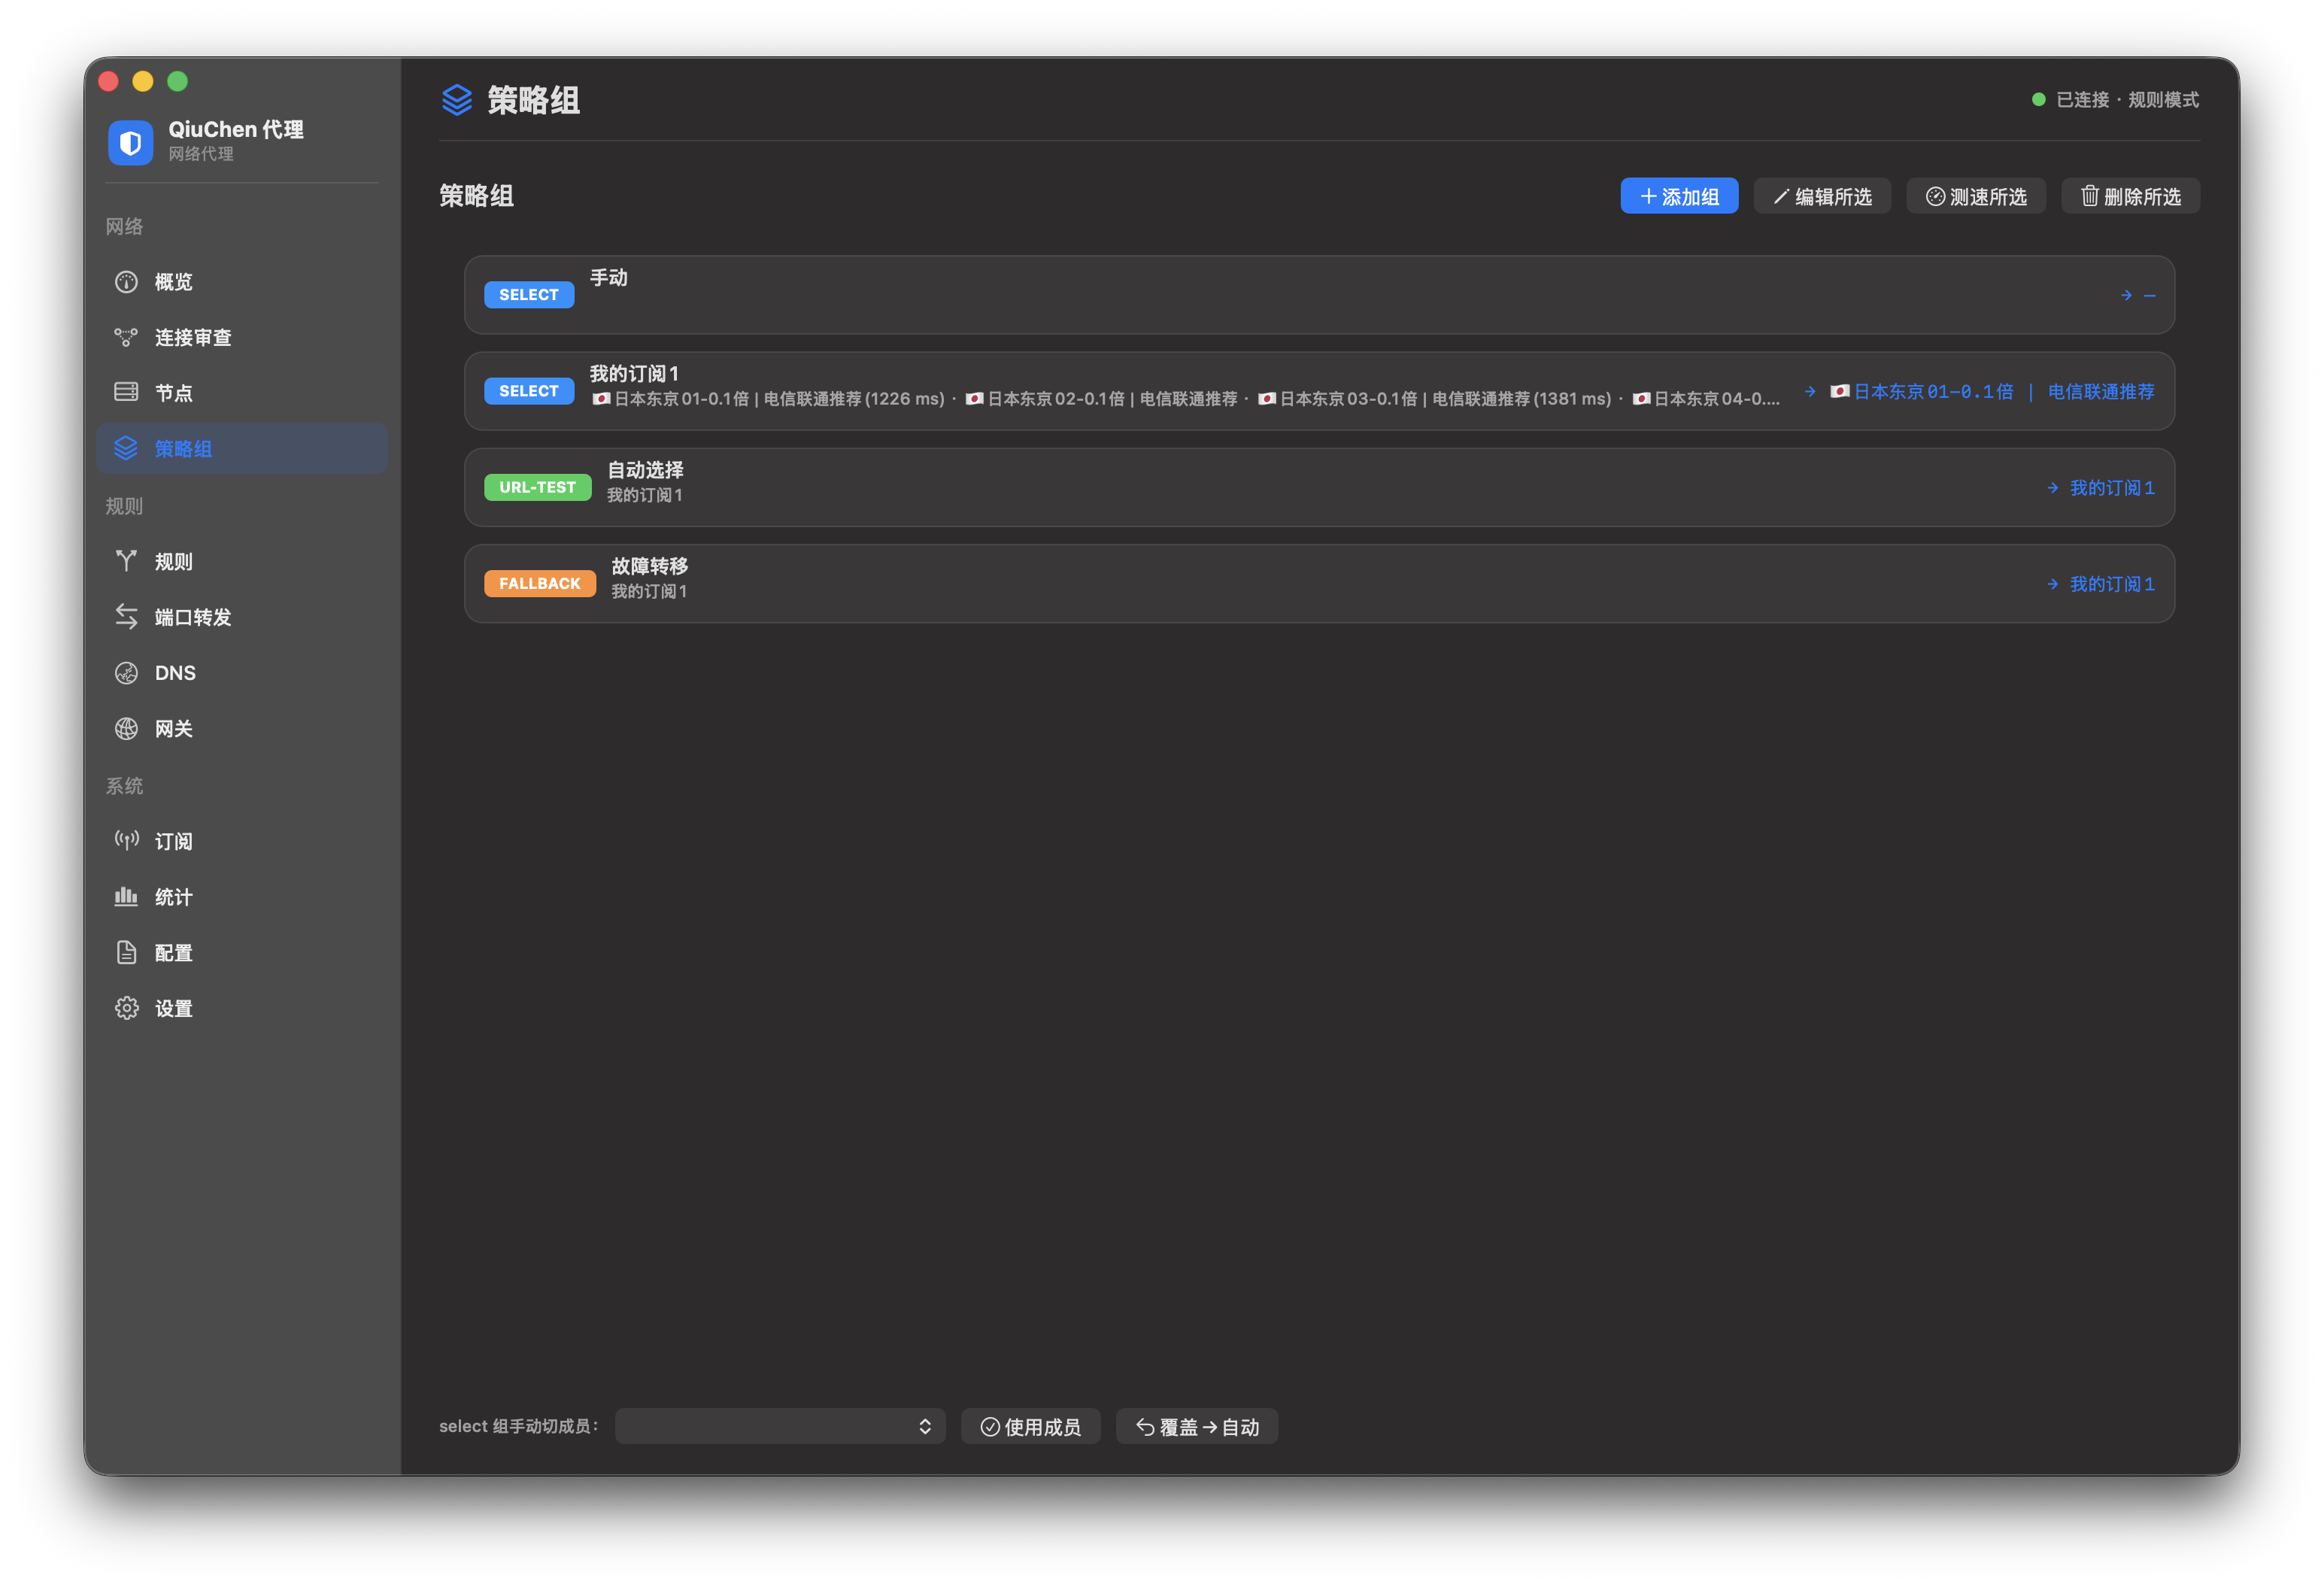Screen dimensions: 2324x1587
Task: Click the QiuChen shield app logo
Action: [x=130, y=142]
